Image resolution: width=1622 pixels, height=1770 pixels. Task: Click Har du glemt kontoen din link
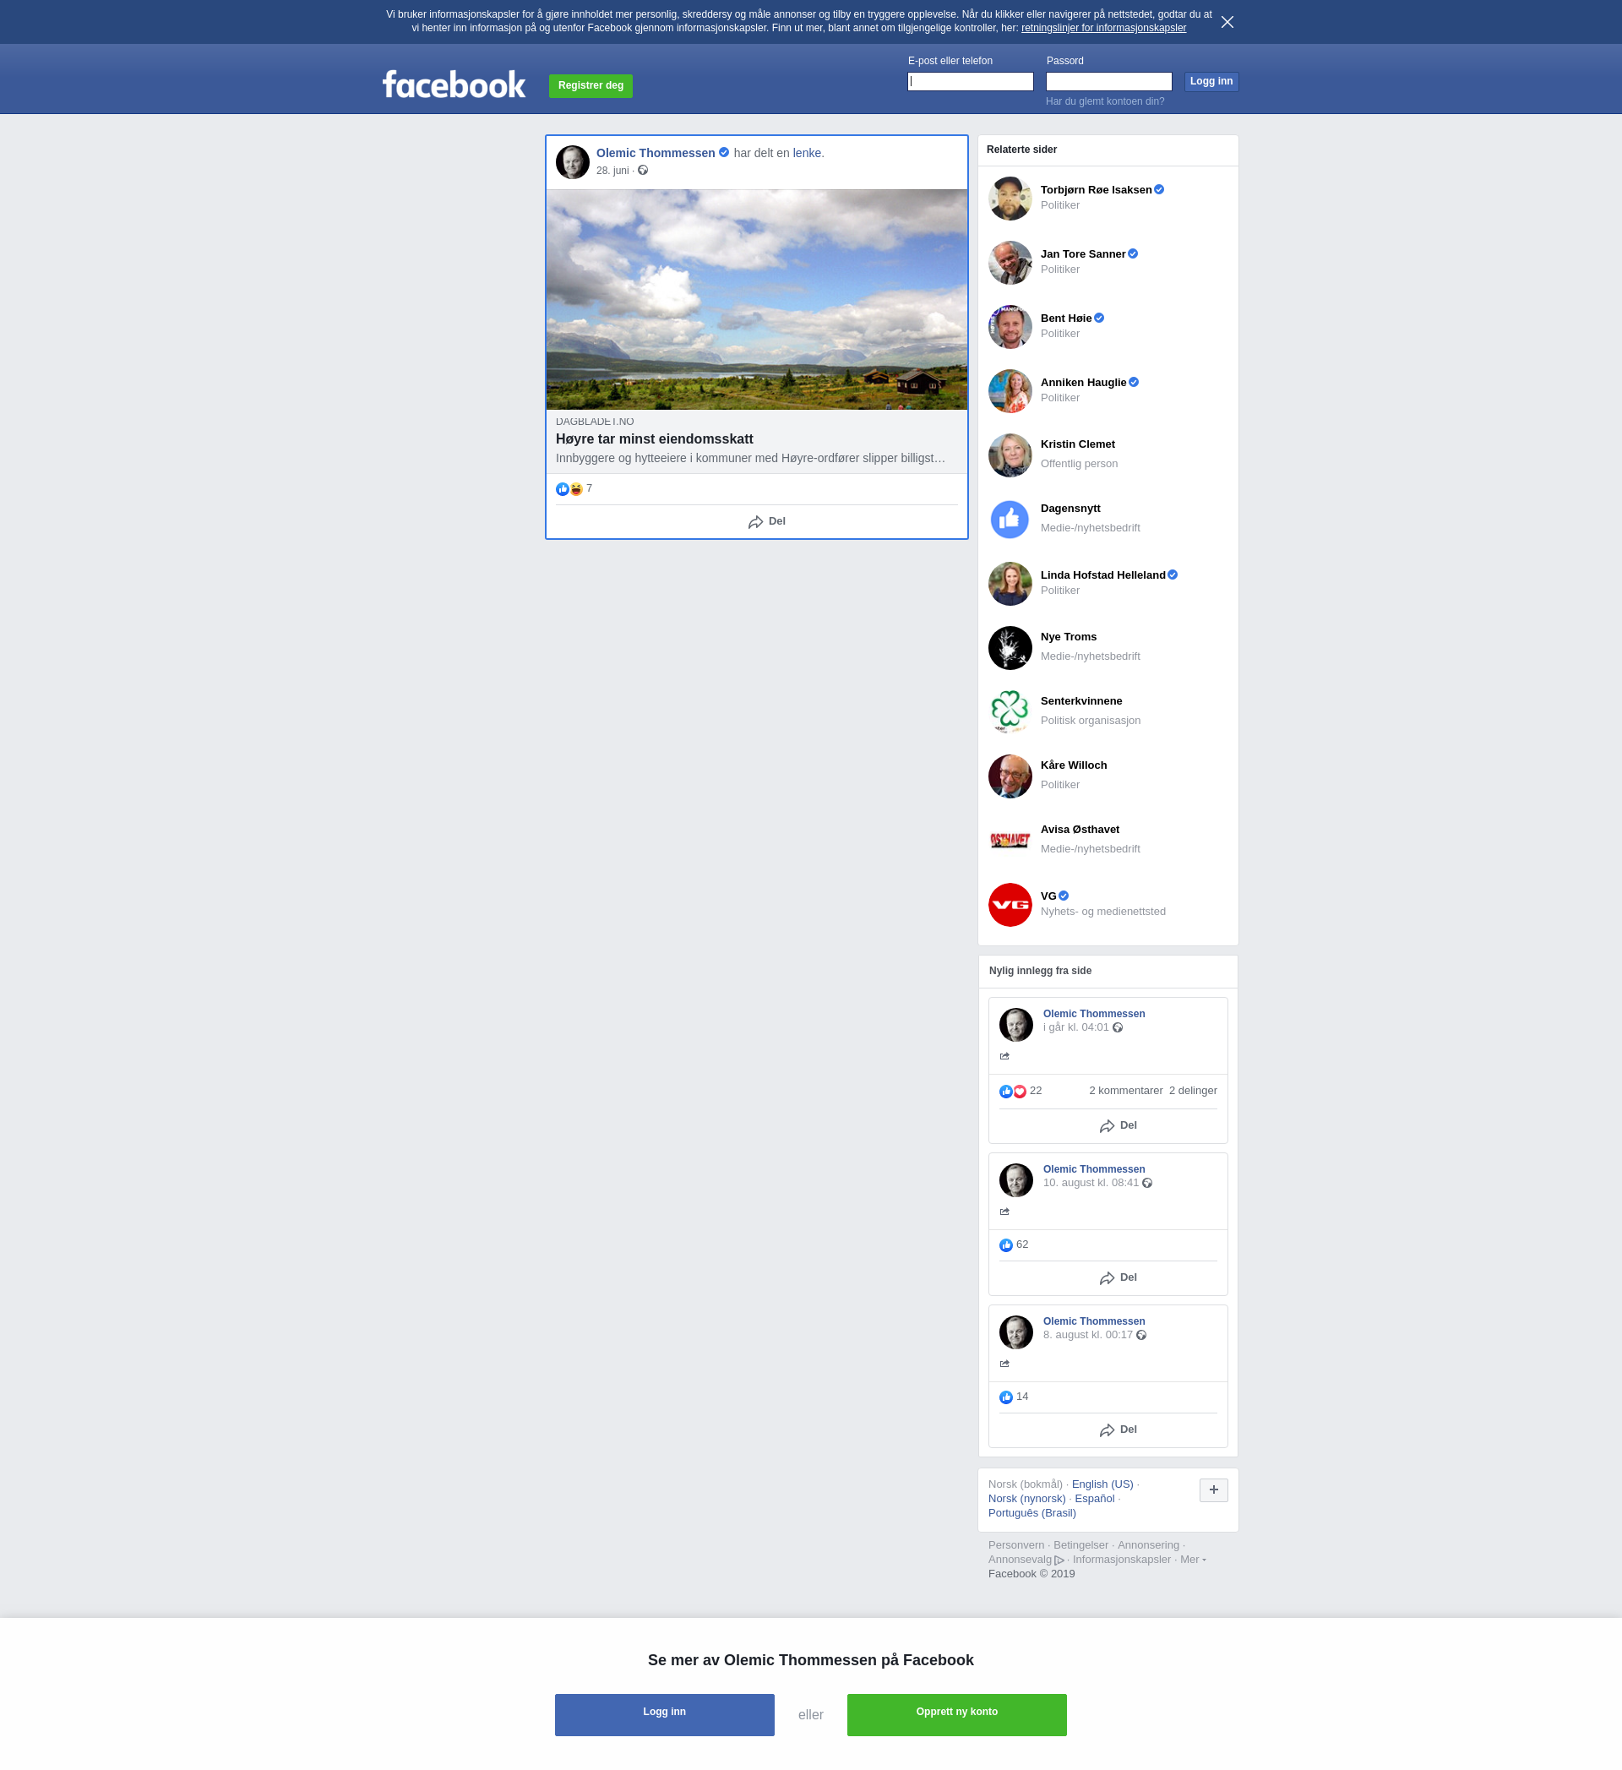[1104, 102]
